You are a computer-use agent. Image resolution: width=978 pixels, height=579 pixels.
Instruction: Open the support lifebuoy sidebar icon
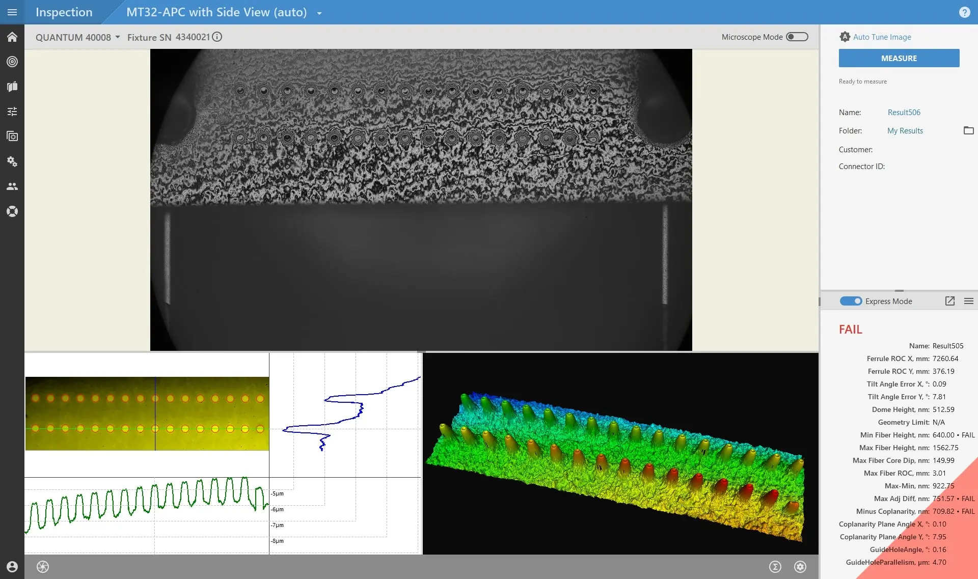12,211
